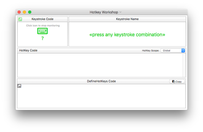Click the HotKey Code area scrollbar
The image size is (203, 132).
184,65
